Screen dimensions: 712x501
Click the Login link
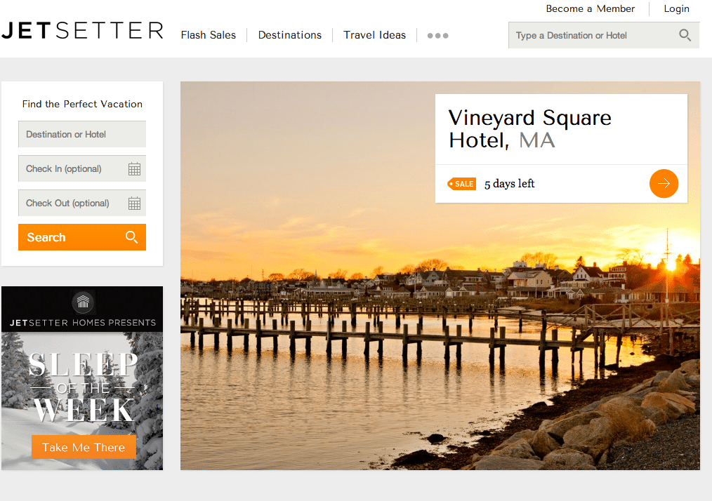coord(676,8)
